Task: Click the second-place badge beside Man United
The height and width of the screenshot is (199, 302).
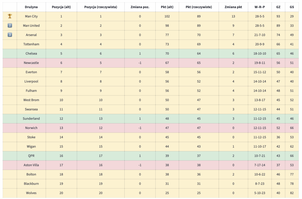Action: point(10,26)
